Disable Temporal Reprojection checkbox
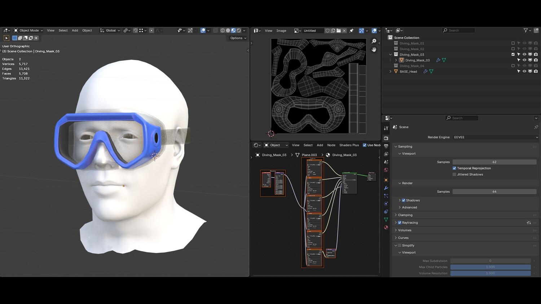This screenshot has height=304, width=541. click(454, 168)
